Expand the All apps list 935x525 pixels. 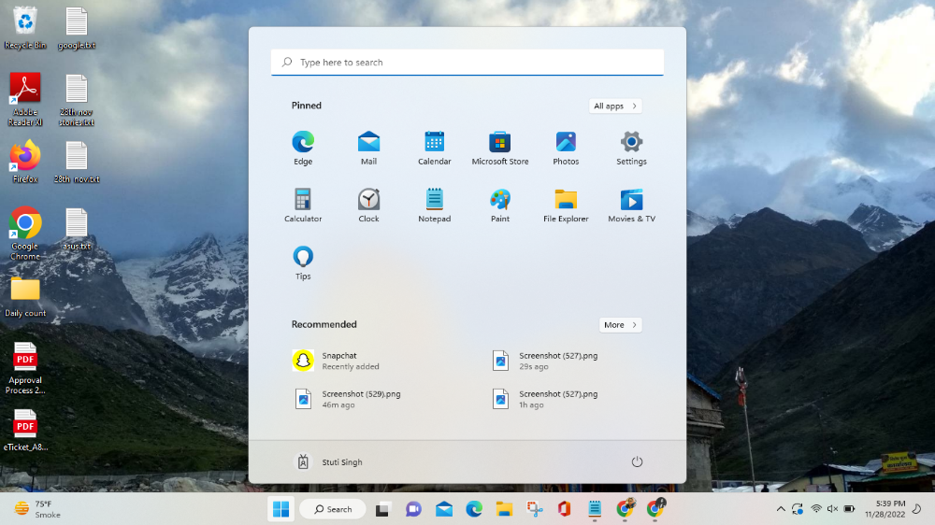[615, 106]
